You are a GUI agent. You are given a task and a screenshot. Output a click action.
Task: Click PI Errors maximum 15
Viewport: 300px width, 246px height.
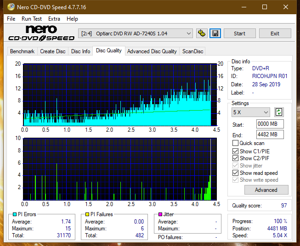[68, 229]
